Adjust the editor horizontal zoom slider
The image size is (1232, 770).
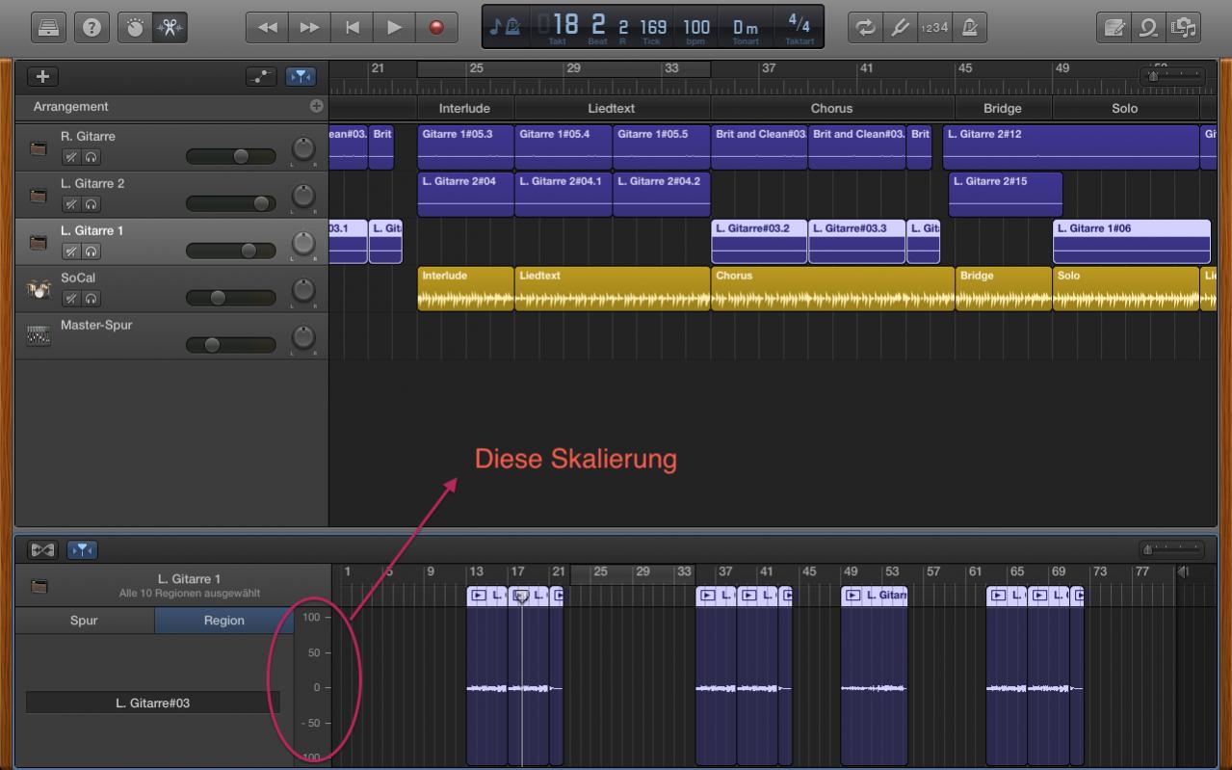1171,550
